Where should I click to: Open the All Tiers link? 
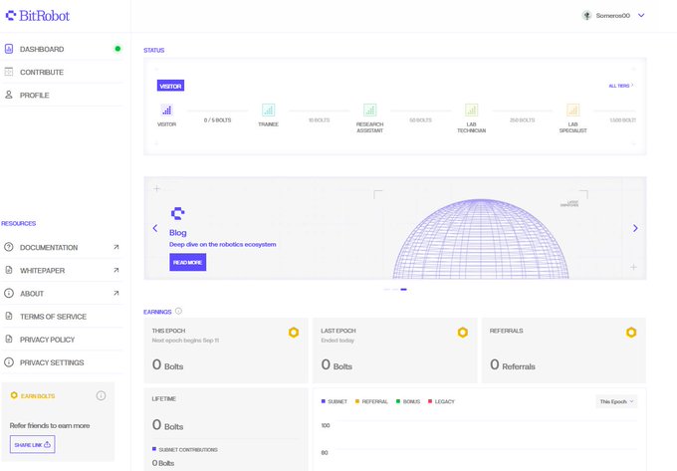pos(621,86)
